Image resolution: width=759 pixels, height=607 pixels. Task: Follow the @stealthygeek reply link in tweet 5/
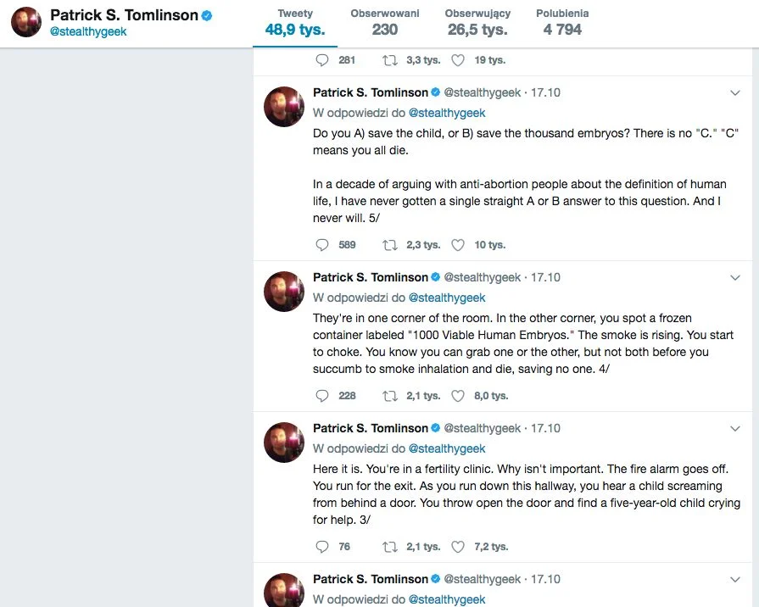coord(447,113)
